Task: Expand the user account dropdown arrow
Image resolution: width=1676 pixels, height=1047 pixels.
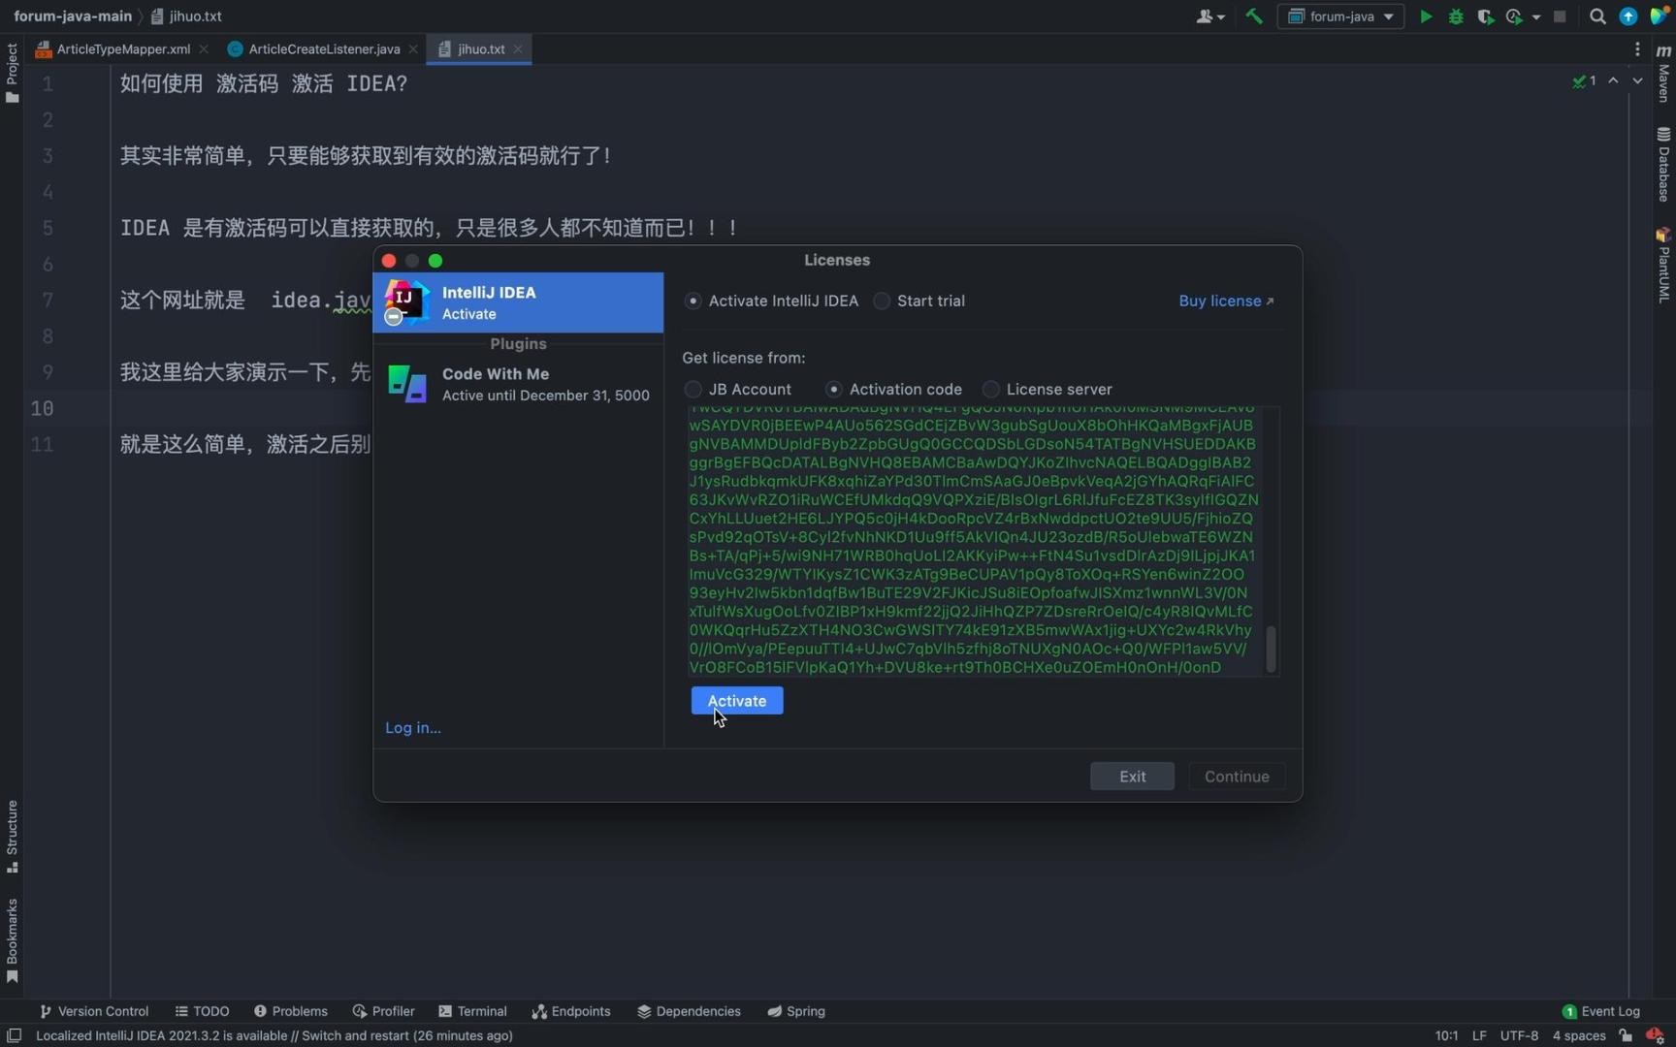Action: (1221, 17)
